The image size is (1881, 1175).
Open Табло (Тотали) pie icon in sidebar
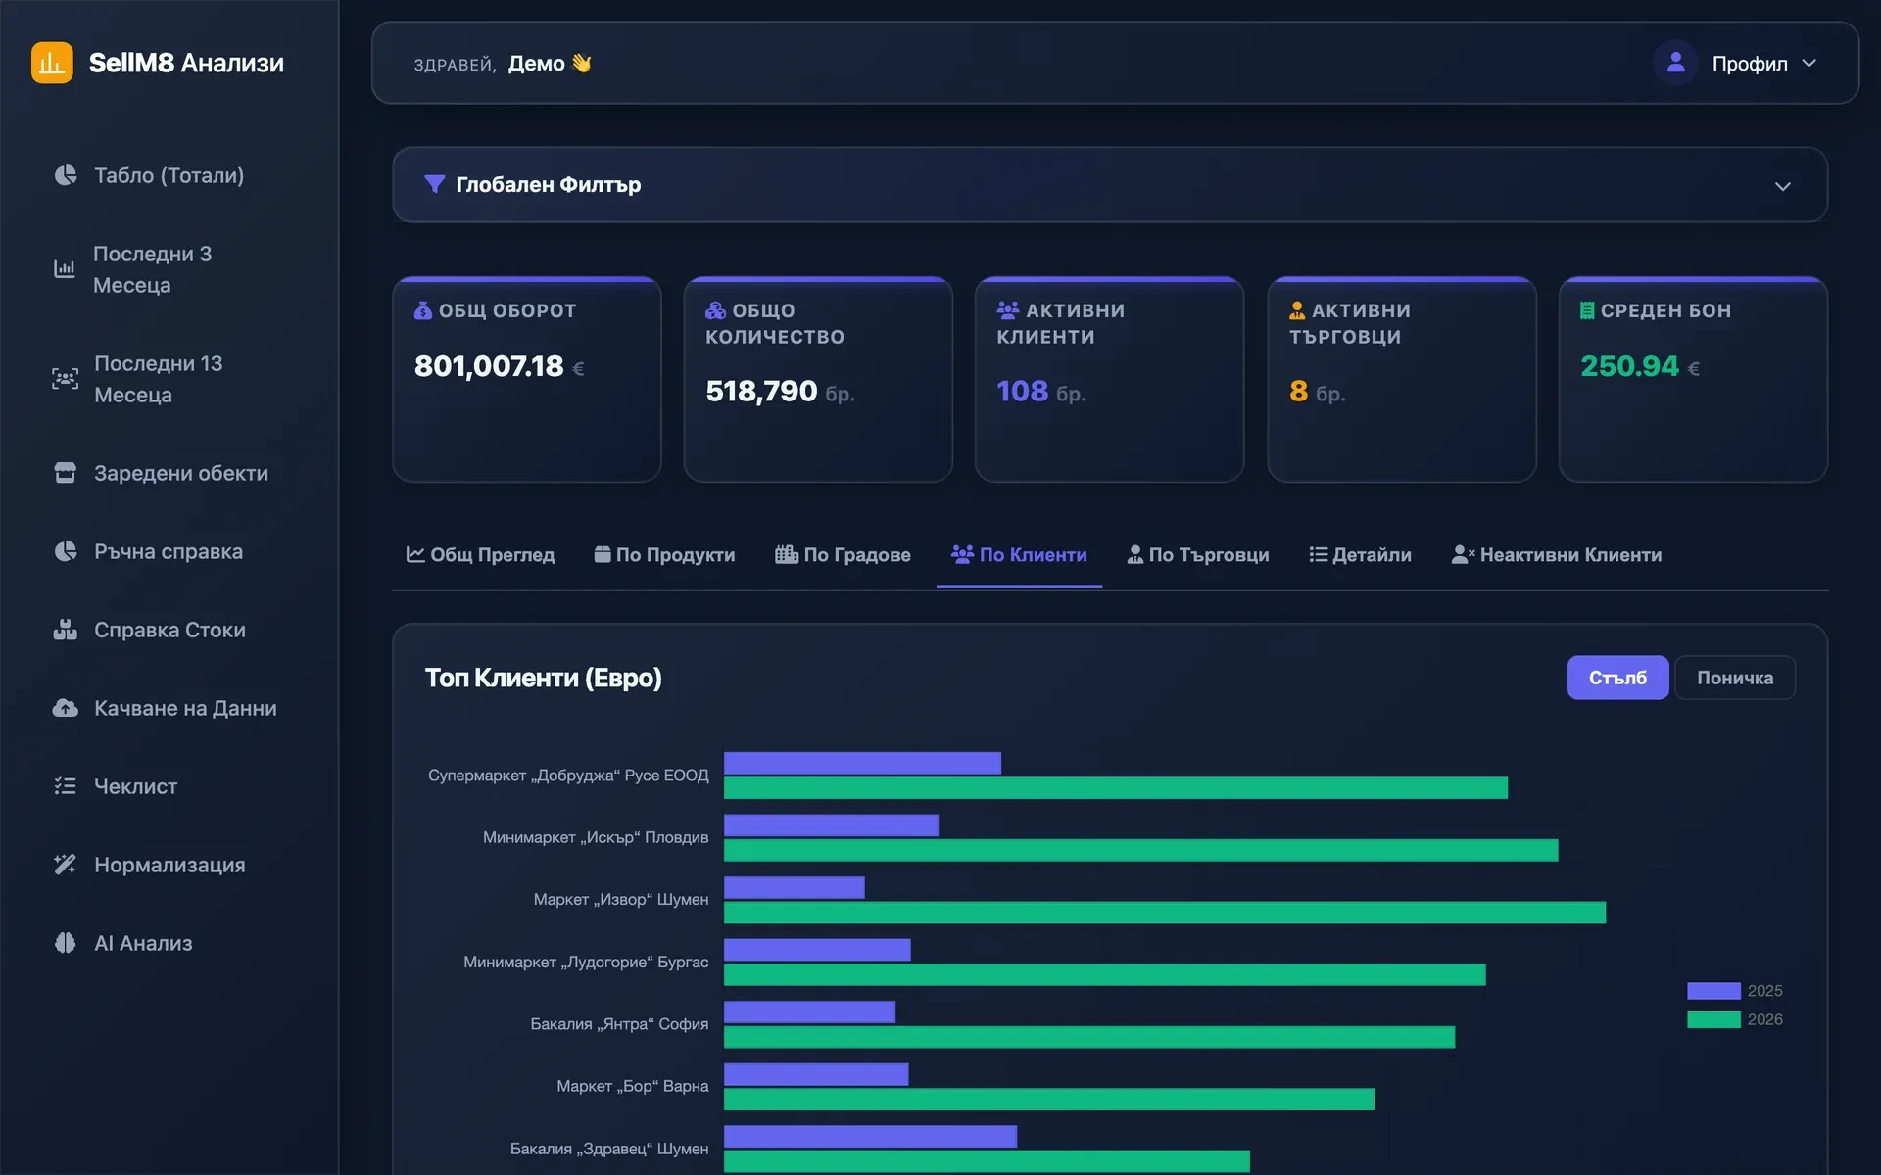click(66, 175)
